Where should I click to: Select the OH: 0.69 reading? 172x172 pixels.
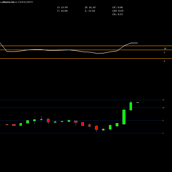pyautogui.click(x=118, y=11)
